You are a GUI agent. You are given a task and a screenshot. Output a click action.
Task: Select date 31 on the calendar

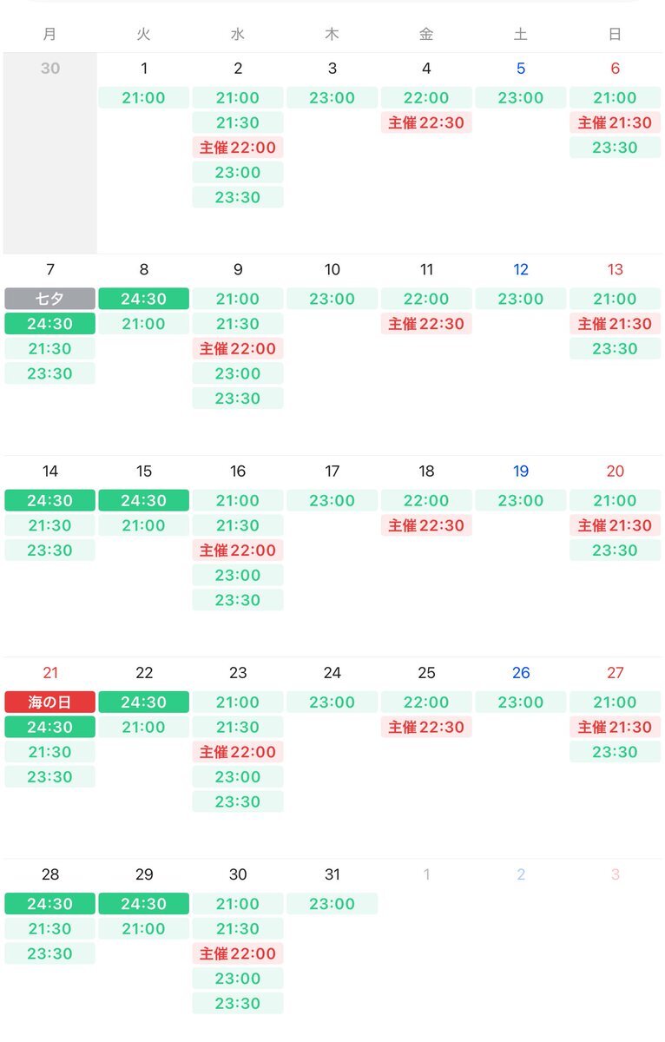click(x=332, y=874)
